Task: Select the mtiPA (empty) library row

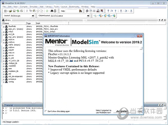Action: (x=14, y=45)
